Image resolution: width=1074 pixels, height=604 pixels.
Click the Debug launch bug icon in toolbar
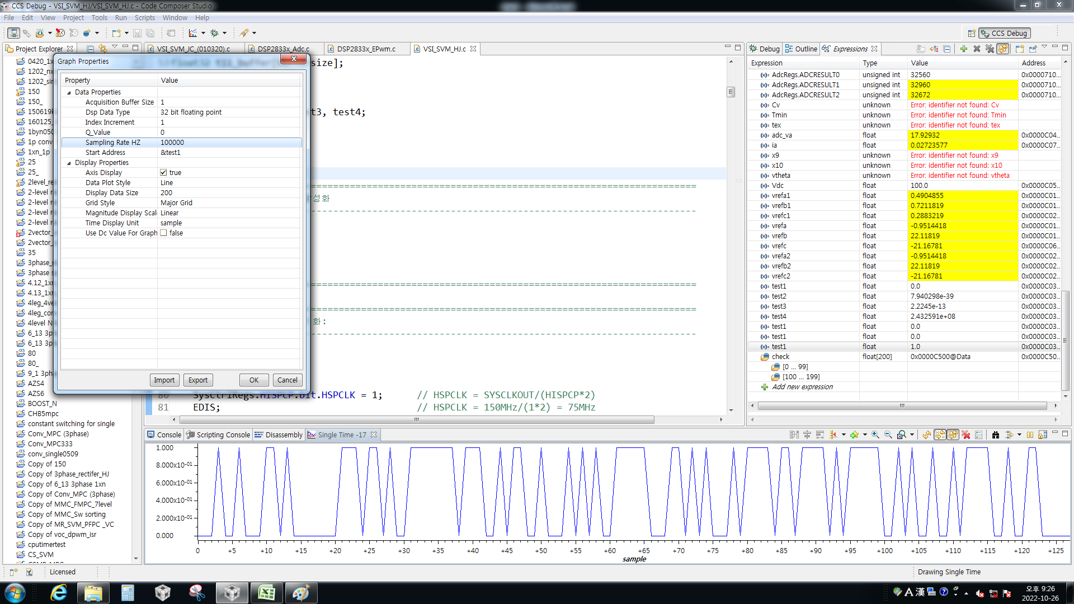tap(214, 33)
